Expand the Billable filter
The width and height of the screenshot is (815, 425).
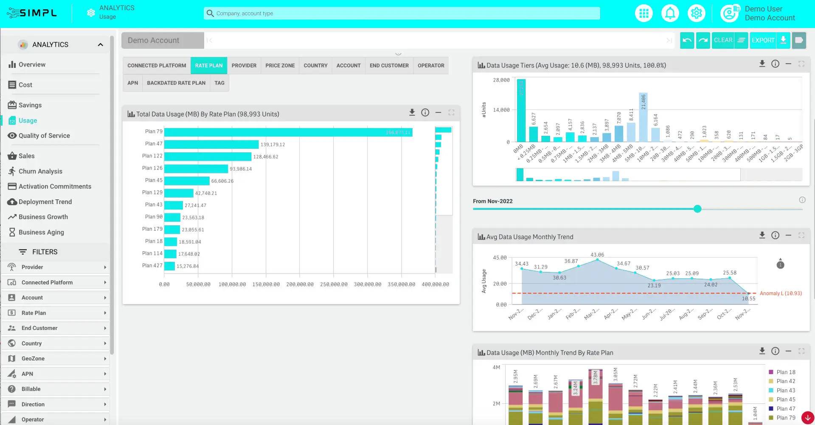pos(56,389)
